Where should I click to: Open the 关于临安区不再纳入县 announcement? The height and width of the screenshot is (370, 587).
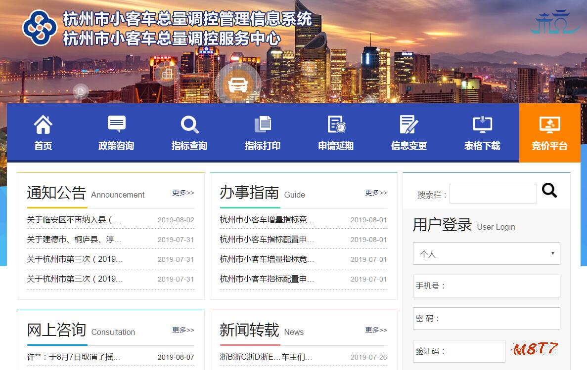pyautogui.click(x=74, y=220)
